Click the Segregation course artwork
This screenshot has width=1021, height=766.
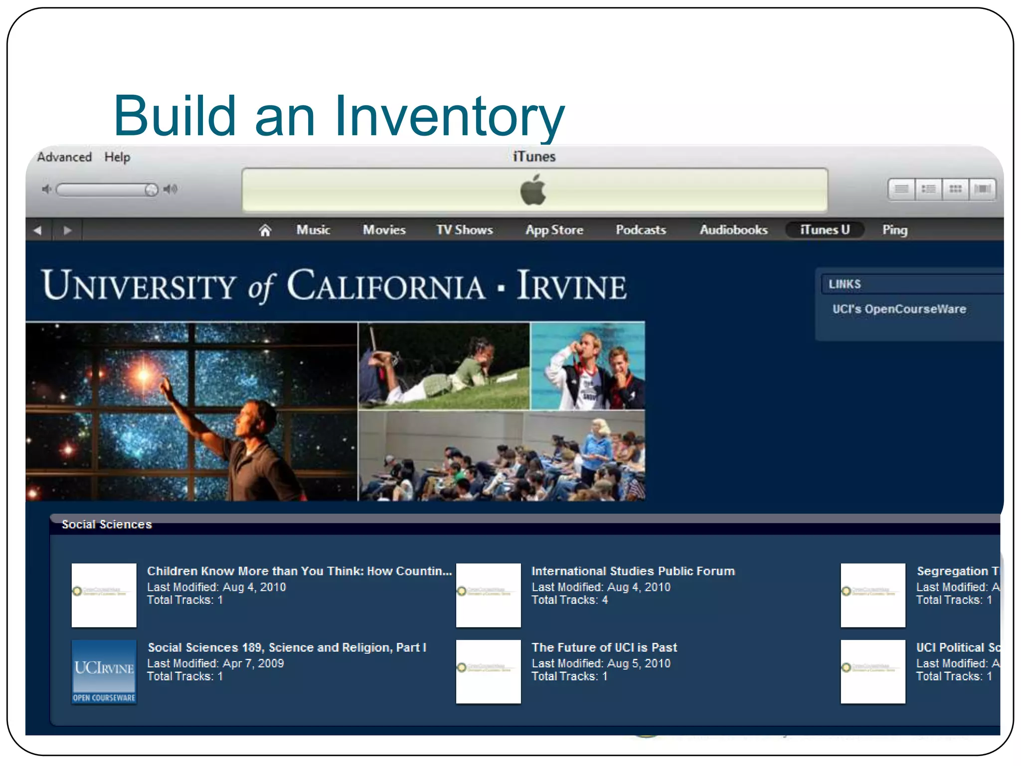[873, 595]
